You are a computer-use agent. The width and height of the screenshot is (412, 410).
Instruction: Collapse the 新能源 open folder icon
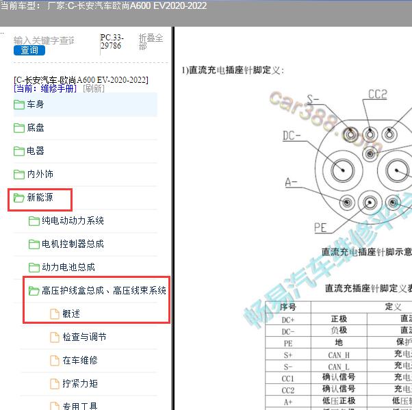[19, 197]
